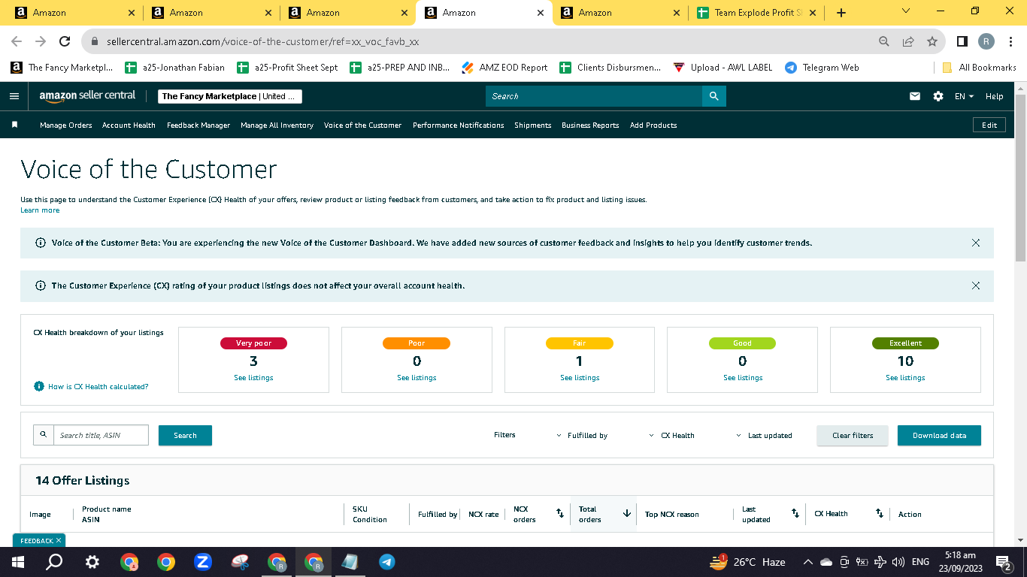Open Business Reports
Viewport: 1027px width, 577px height.
pos(590,125)
